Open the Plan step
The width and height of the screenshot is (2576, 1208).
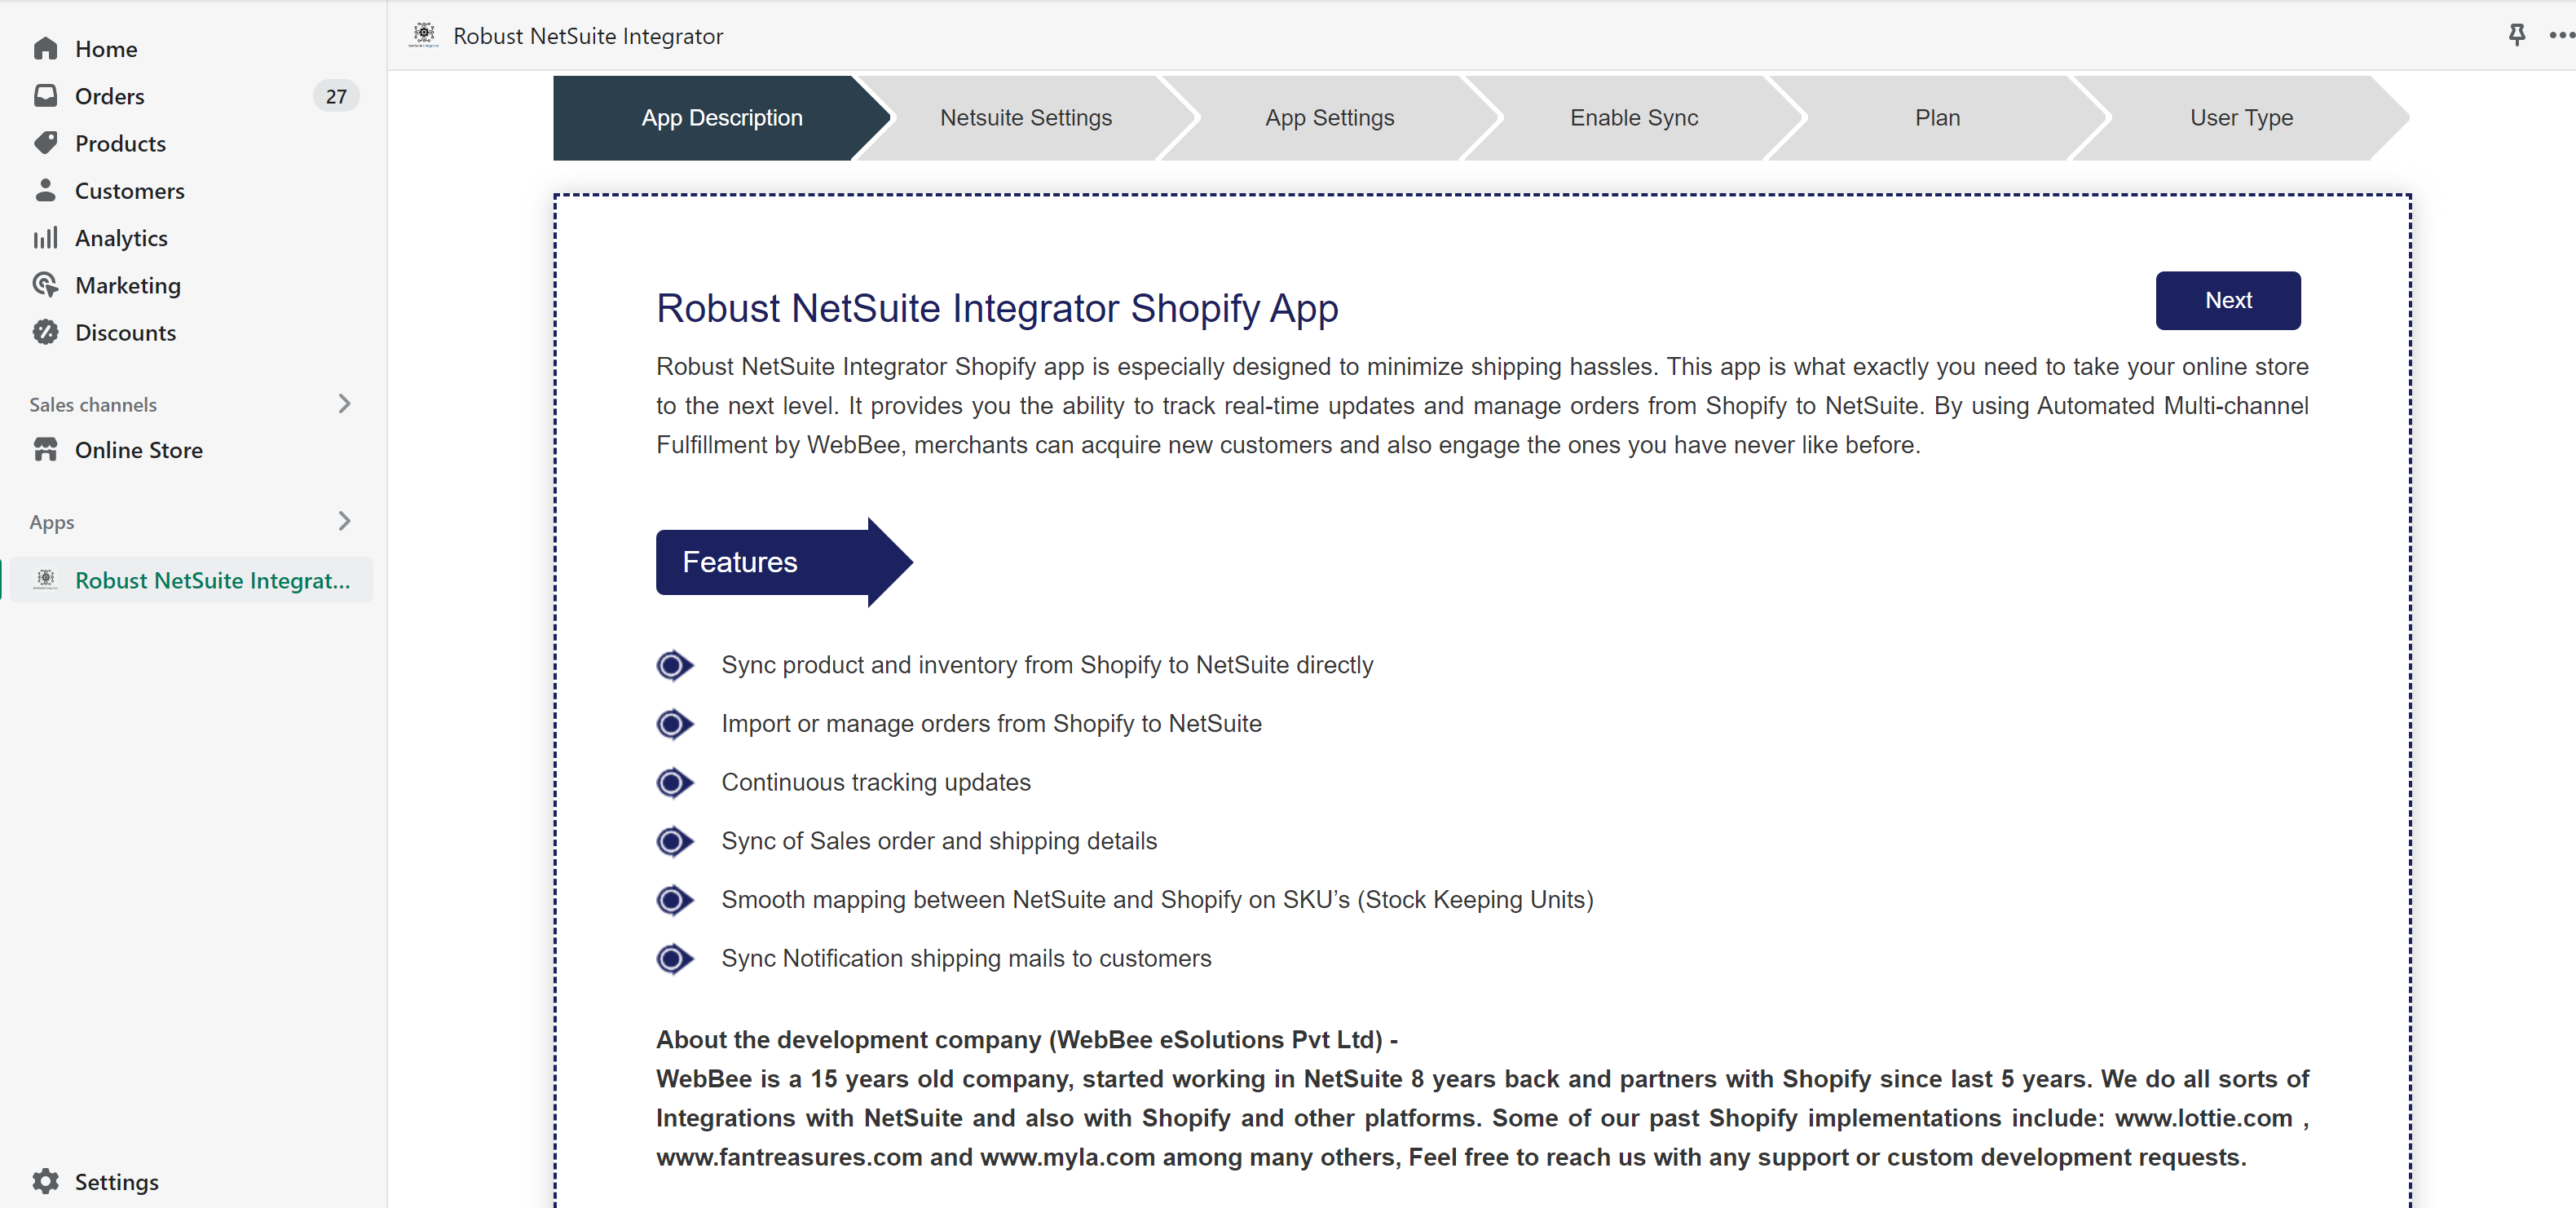(1937, 117)
